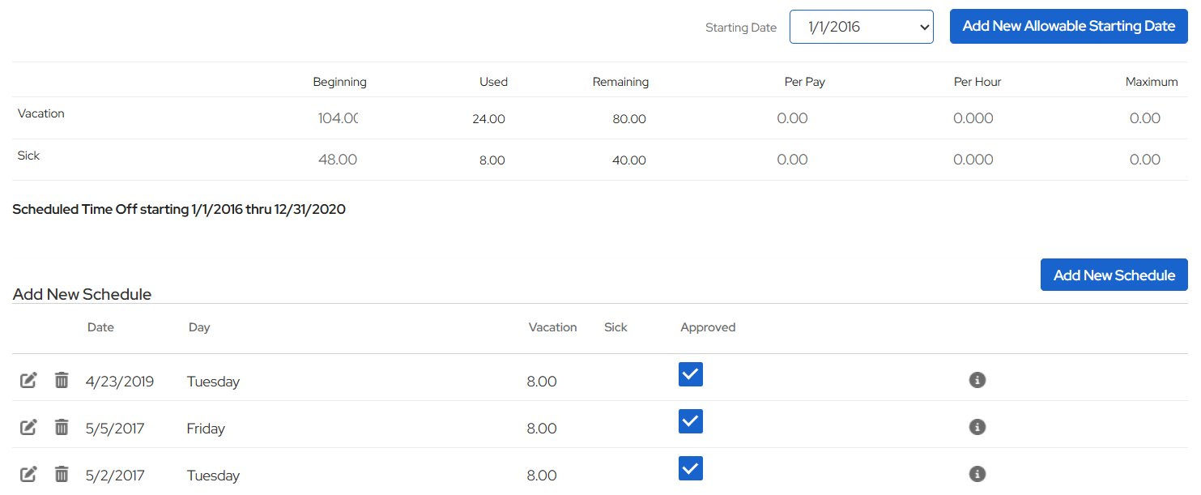Click the Vacation Beginning field 104.00
The width and height of the screenshot is (1201, 495).
click(x=337, y=118)
